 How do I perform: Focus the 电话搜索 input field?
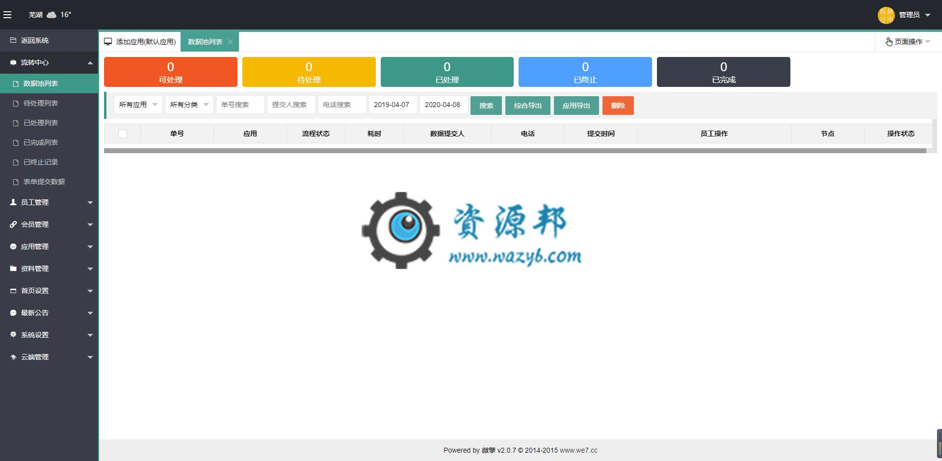342,105
